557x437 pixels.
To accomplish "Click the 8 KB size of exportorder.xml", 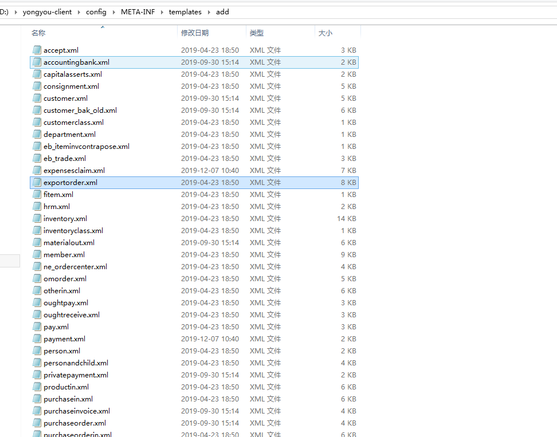I will [348, 183].
